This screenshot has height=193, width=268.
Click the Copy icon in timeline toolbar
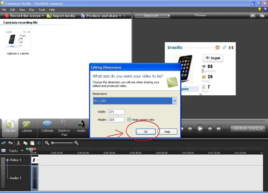(x=25, y=143)
